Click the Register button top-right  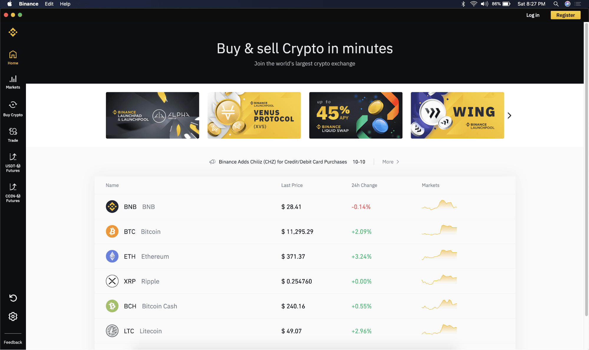566,15
